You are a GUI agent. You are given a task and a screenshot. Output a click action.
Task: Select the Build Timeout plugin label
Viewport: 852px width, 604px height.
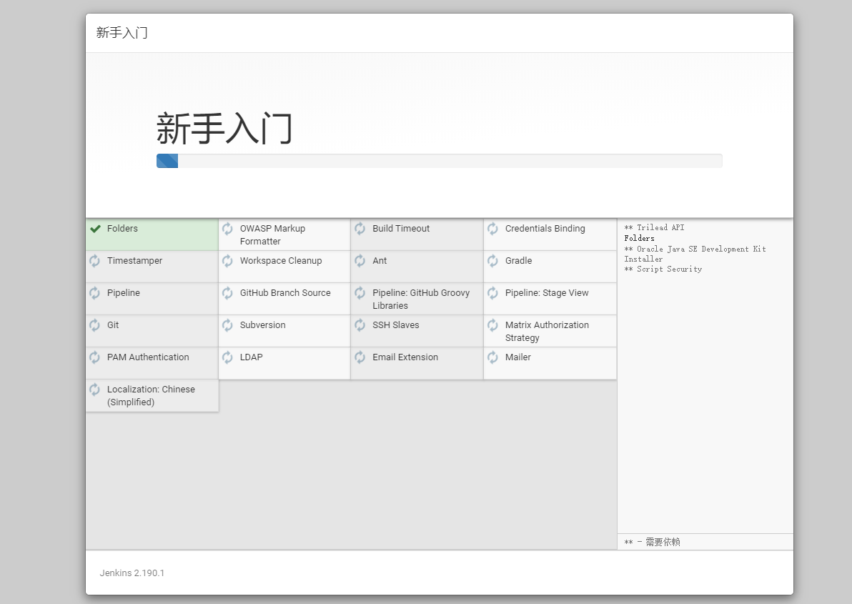click(401, 229)
